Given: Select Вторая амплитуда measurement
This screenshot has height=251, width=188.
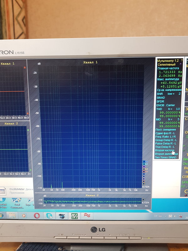Looking at the screenshot, I should (166, 154).
